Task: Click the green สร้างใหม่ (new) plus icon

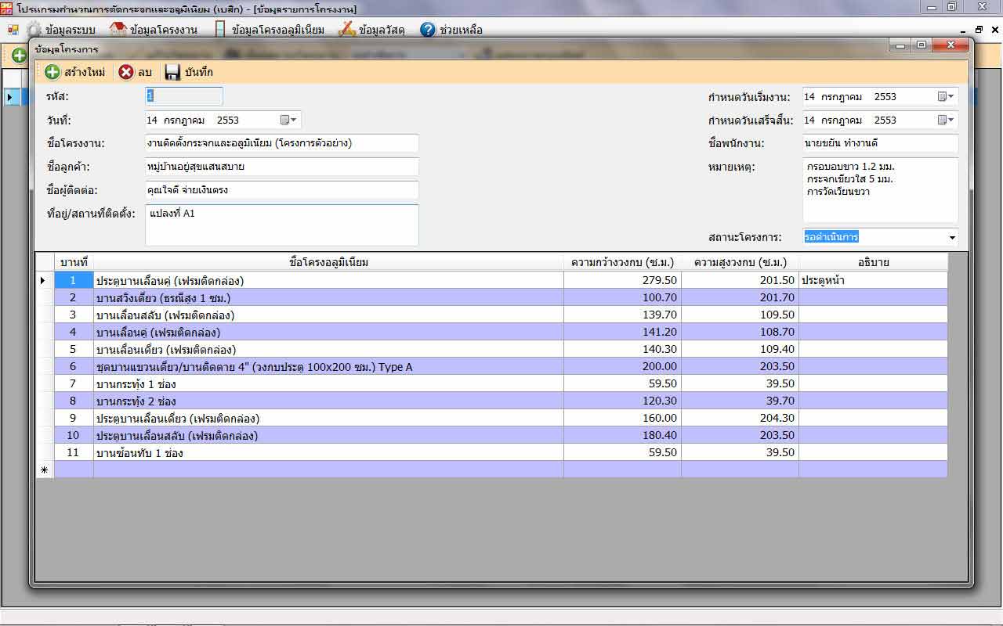Action: pyautogui.click(x=53, y=72)
